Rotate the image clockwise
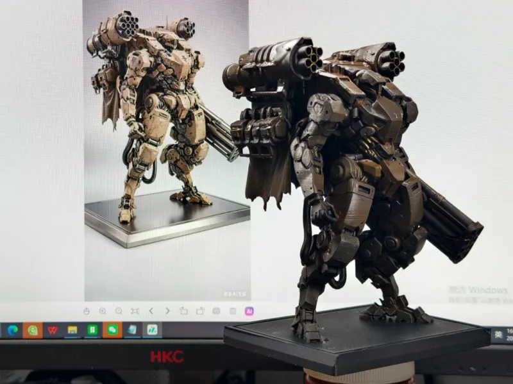 pyautogui.click(x=200, y=311)
